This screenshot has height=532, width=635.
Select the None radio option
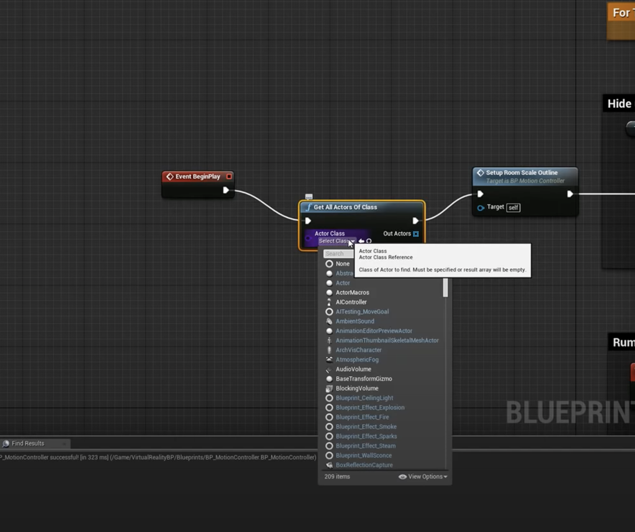tap(329, 264)
